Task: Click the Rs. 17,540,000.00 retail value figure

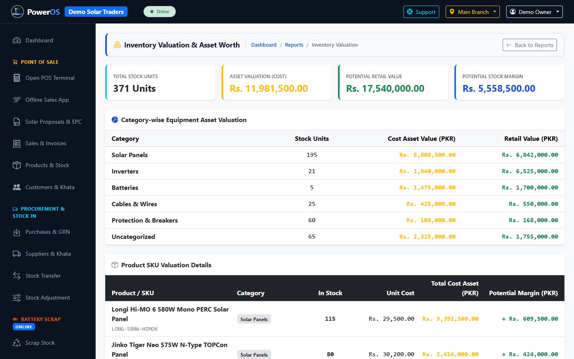Action: click(x=385, y=89)
